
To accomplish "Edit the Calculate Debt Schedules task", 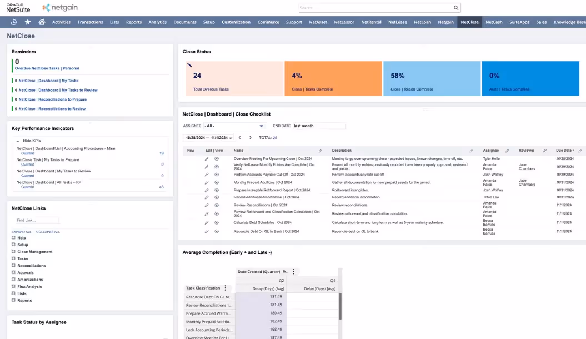I will coord(206,222).
